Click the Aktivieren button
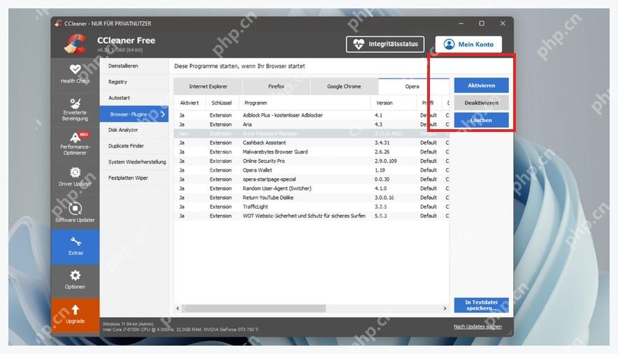Viewport: 618px width, 354px height. (481, 85)
